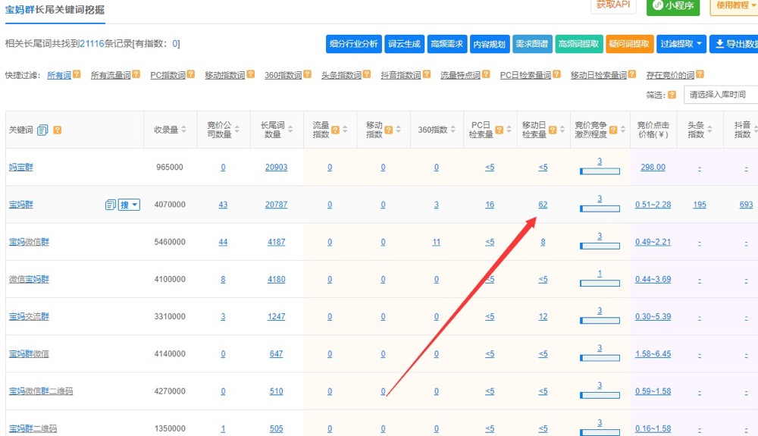The width and height of the screenshot is (758, 436).
Task: Click 21116 record count text
Action: click(x=92, y=44)
